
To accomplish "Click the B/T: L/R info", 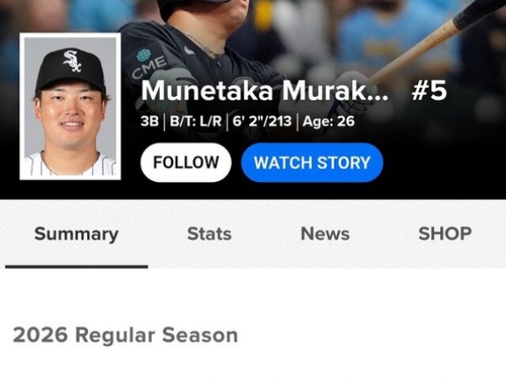I will [196, 121].
